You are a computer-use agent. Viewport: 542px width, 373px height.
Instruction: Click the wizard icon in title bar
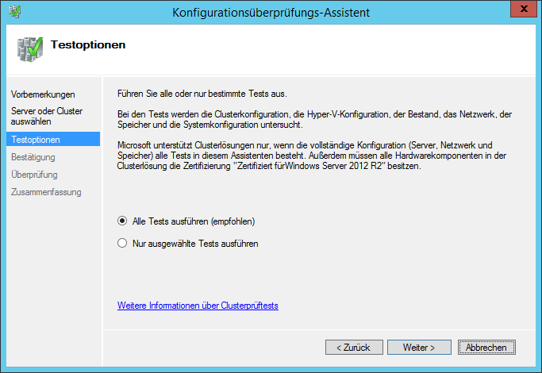[x=15, y=12]
